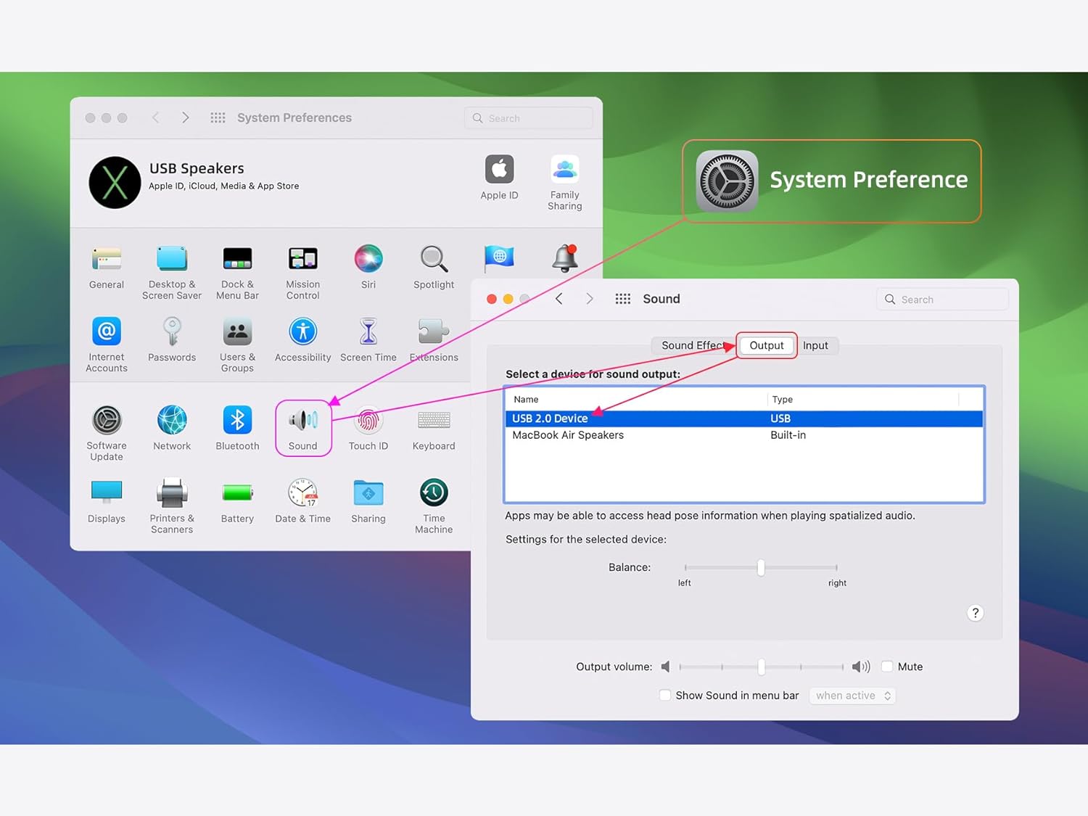Open the Sound preference pane
1088x816 pixels.
[x=303, y=428]
